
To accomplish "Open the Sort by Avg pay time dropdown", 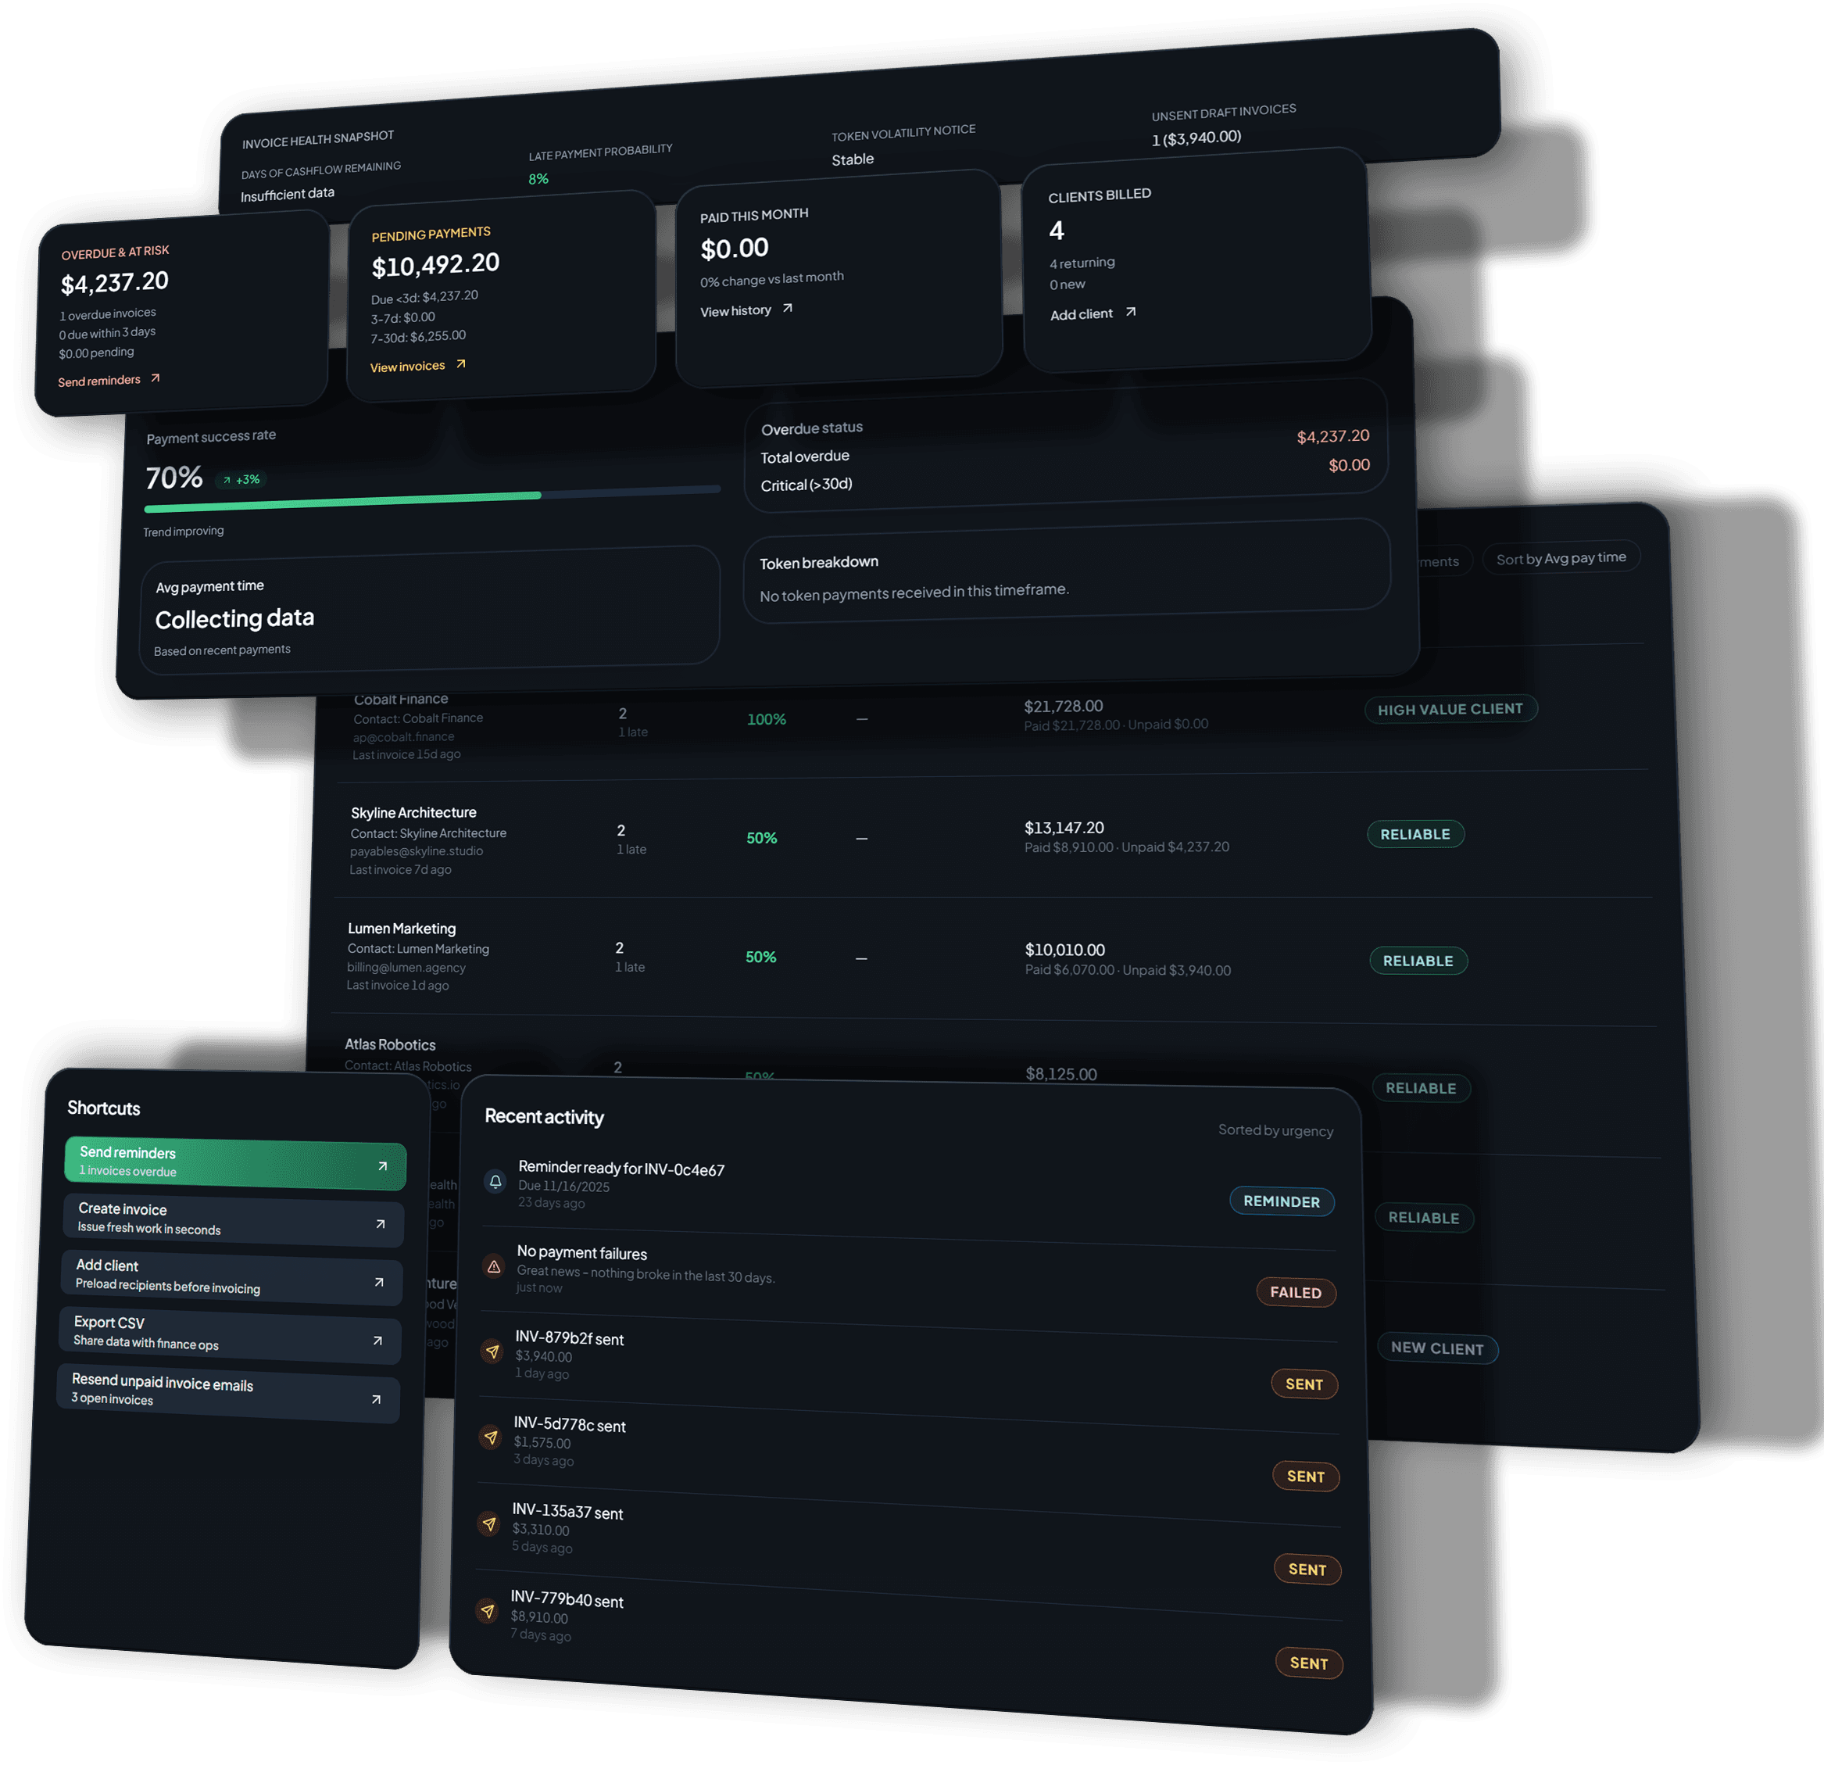I will point(1561,557).
